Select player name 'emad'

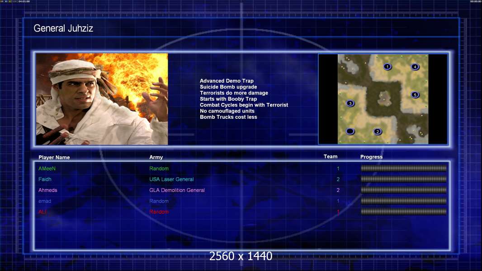pyautogui.click(x=45, y=201)
